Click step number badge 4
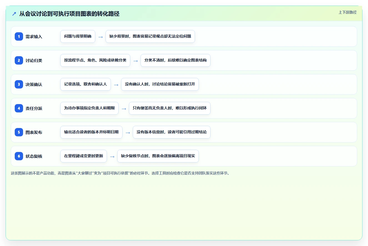 19,108
